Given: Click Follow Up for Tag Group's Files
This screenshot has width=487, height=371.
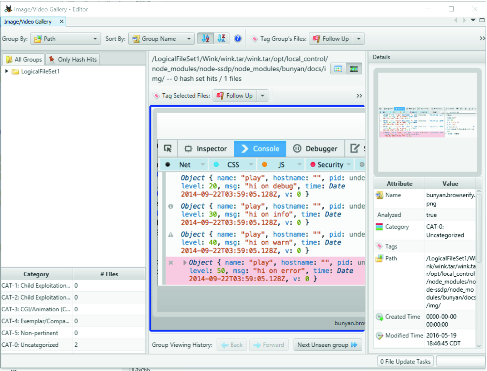Looking at the screenshot, I should (331, 39).
